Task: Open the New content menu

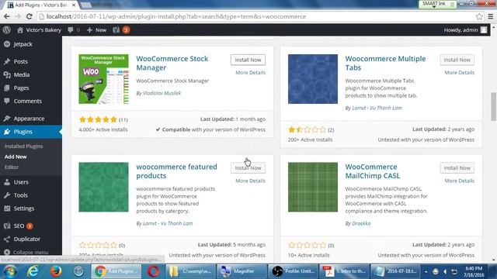Action: tap(96, 30)
